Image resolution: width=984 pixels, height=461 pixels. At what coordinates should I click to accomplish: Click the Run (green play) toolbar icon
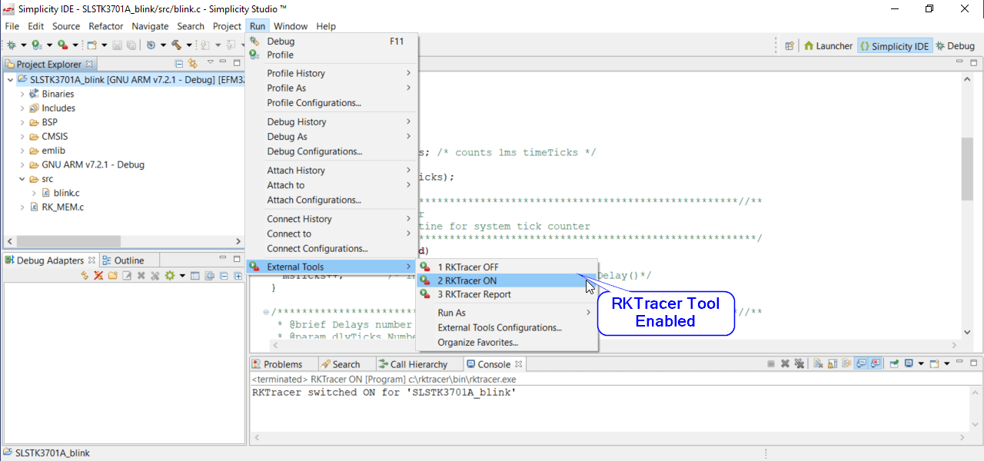36,45
